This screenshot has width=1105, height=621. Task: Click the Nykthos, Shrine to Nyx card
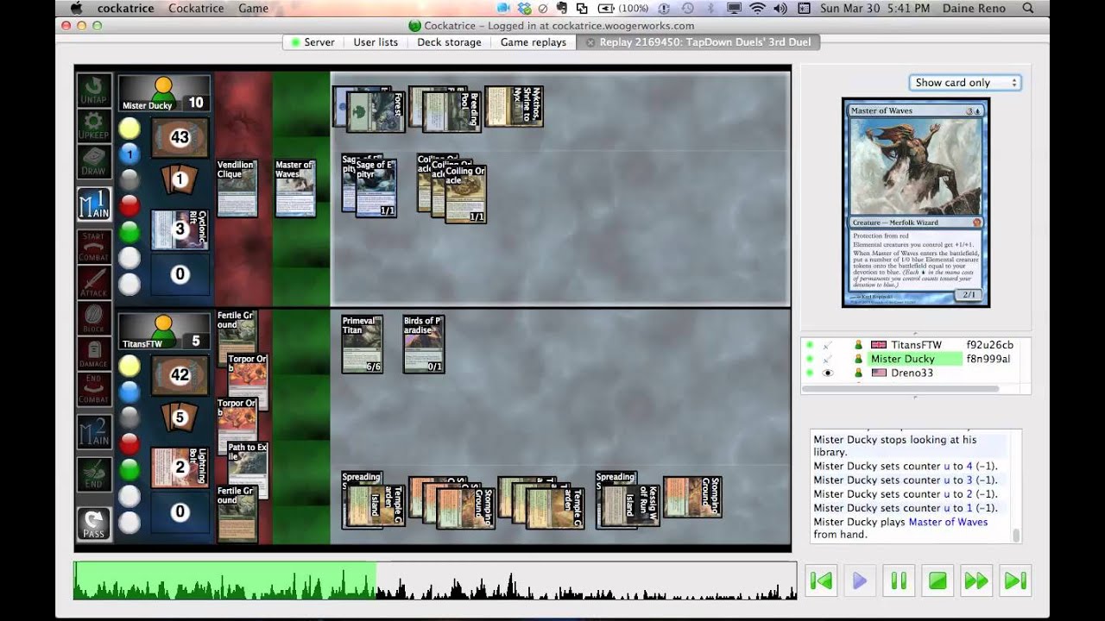tap(514, 106)
